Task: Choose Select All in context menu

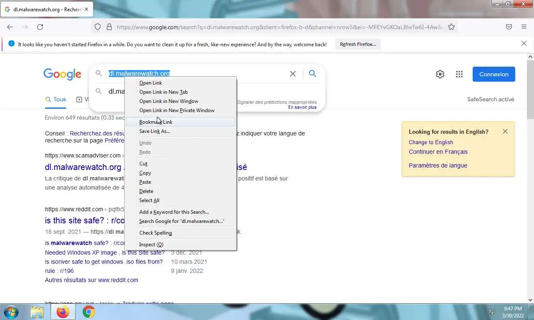Action: 181,200
